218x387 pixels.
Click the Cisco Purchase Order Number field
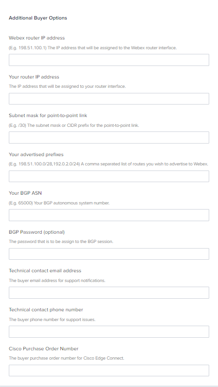pos(109,370)
